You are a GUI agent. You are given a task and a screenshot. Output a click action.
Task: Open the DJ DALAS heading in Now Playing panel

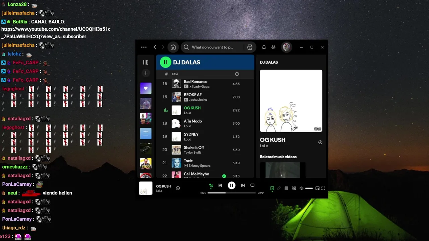(269, 62)
